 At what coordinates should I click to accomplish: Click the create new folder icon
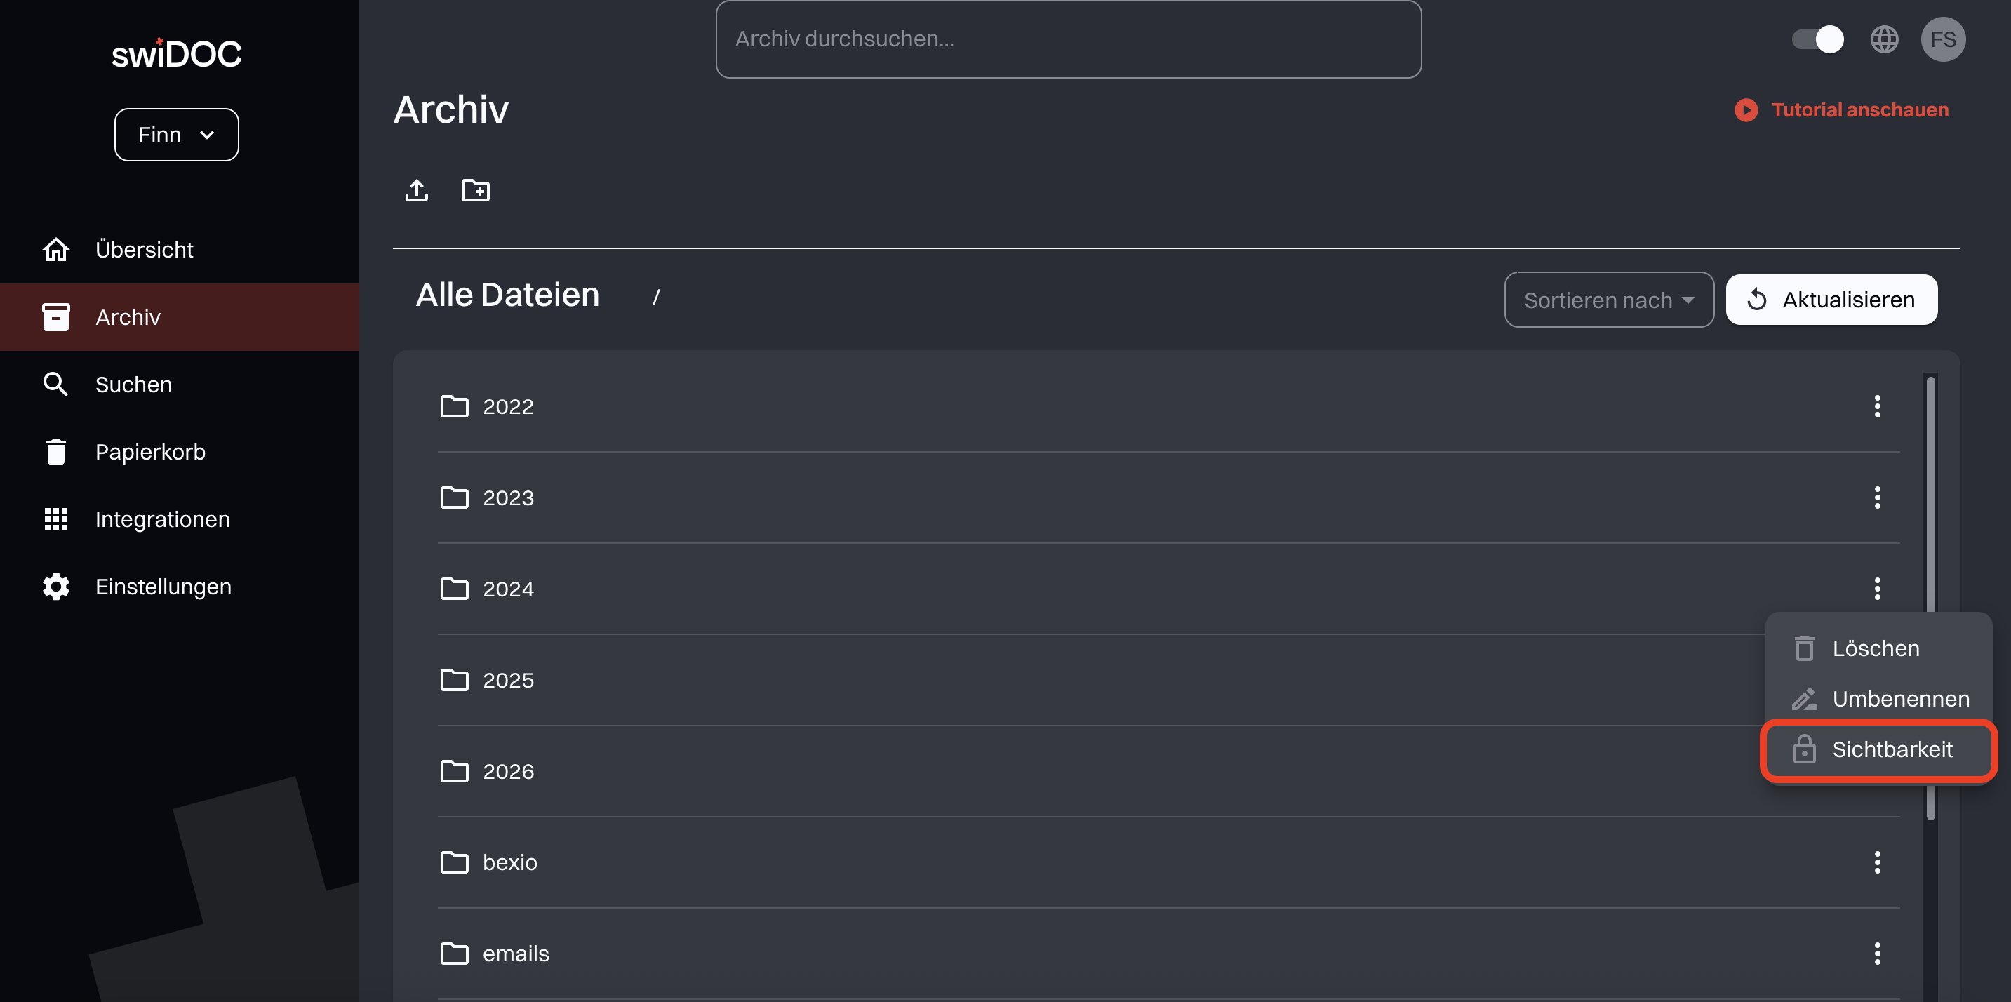[x=476, y=189]
